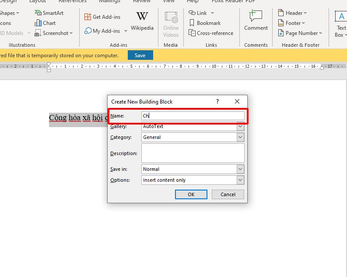Switch to the Help ribbon tab
The image size is (347, 277).
(x=193, y=1)
